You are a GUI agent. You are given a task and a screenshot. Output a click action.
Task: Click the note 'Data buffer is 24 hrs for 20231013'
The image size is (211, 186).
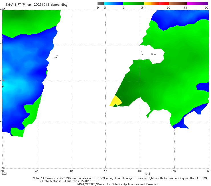66,181
